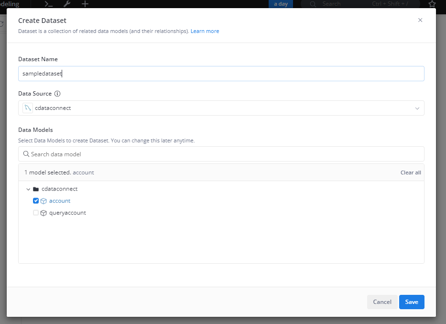Screen dimensions: 446x324
Task: Close the Create Dataset dialog
Action: click(x=420, y=20)
